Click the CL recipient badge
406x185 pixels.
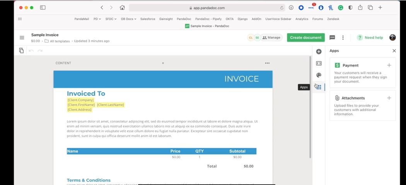pyautogui.click(x=251, y=38)
